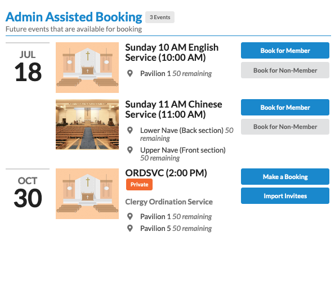The image size is (335, 285).
Task: Click location pin beside Pavilion 5
Action: click(x=130, y=228)
